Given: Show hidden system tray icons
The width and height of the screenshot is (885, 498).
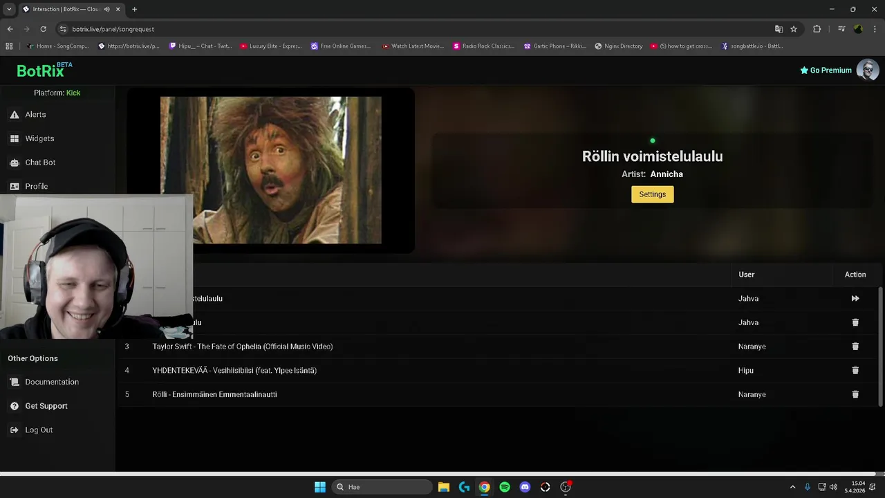Looking at the screenshot, I should point(792,487).
